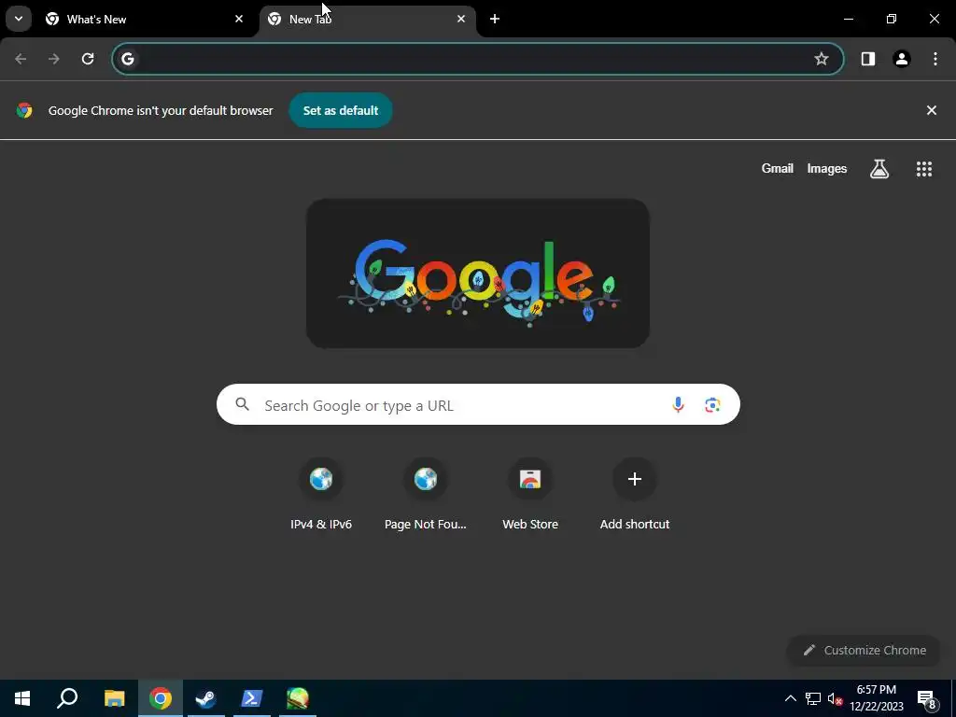Open the Chrome side panel
956x717 pixels.
867,59
